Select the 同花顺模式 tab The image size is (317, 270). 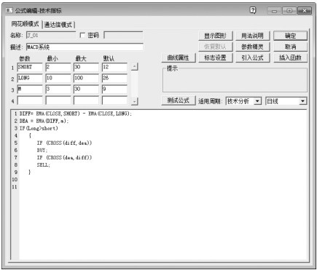pos(25,24)
